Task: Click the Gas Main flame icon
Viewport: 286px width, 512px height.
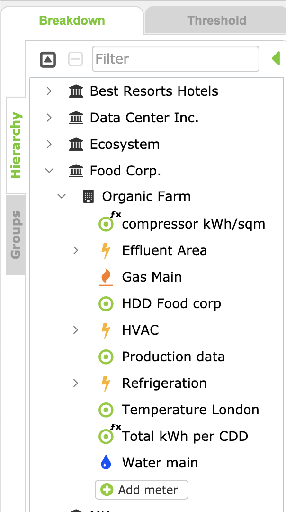Action: 106,277
